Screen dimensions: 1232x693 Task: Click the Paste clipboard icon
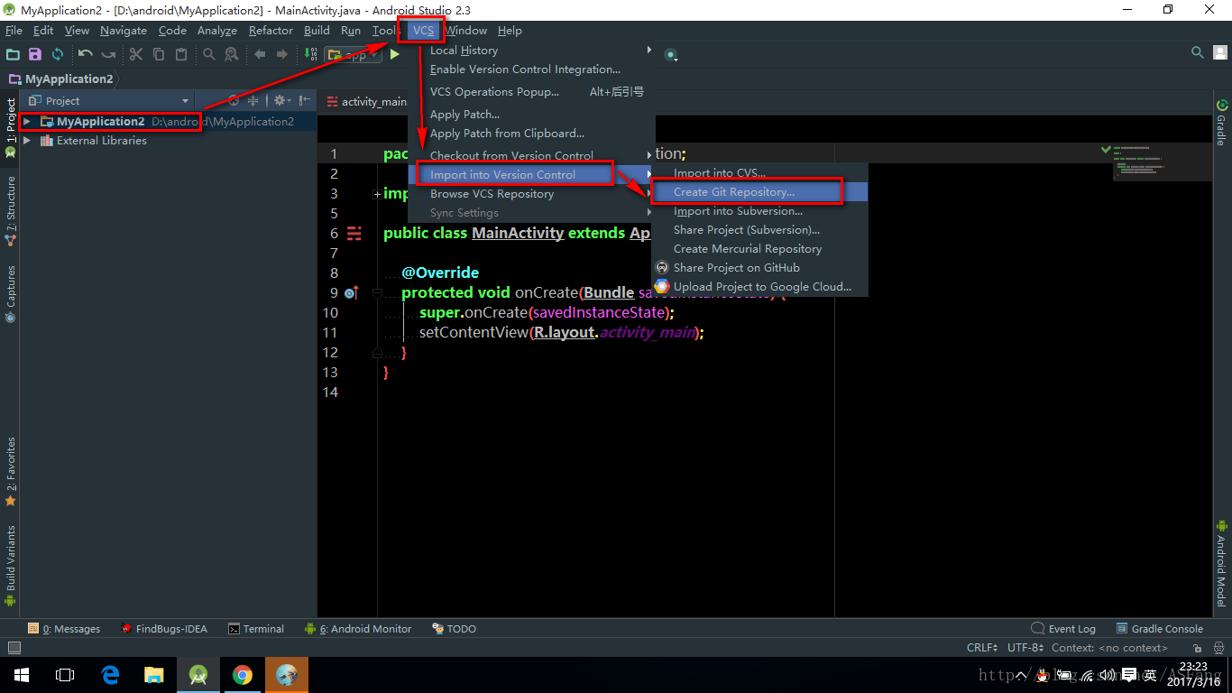pos(181,54)
